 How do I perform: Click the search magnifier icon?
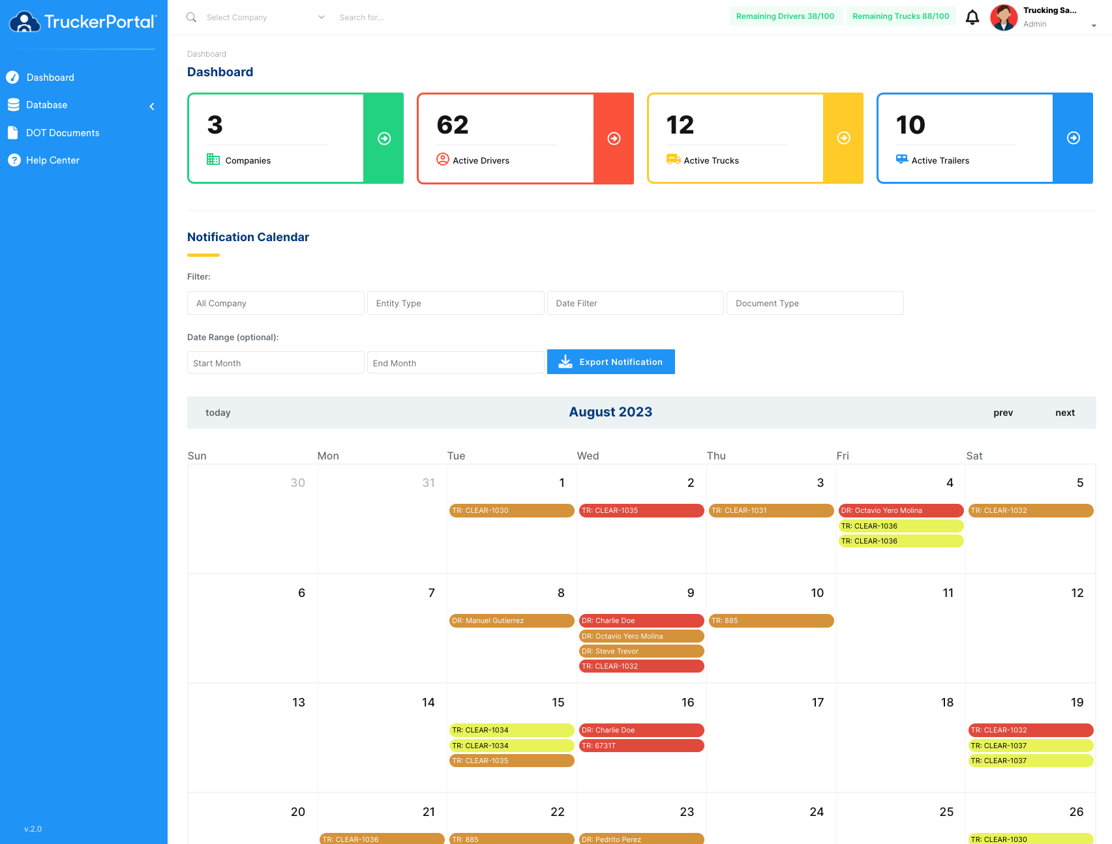point(191,17)
